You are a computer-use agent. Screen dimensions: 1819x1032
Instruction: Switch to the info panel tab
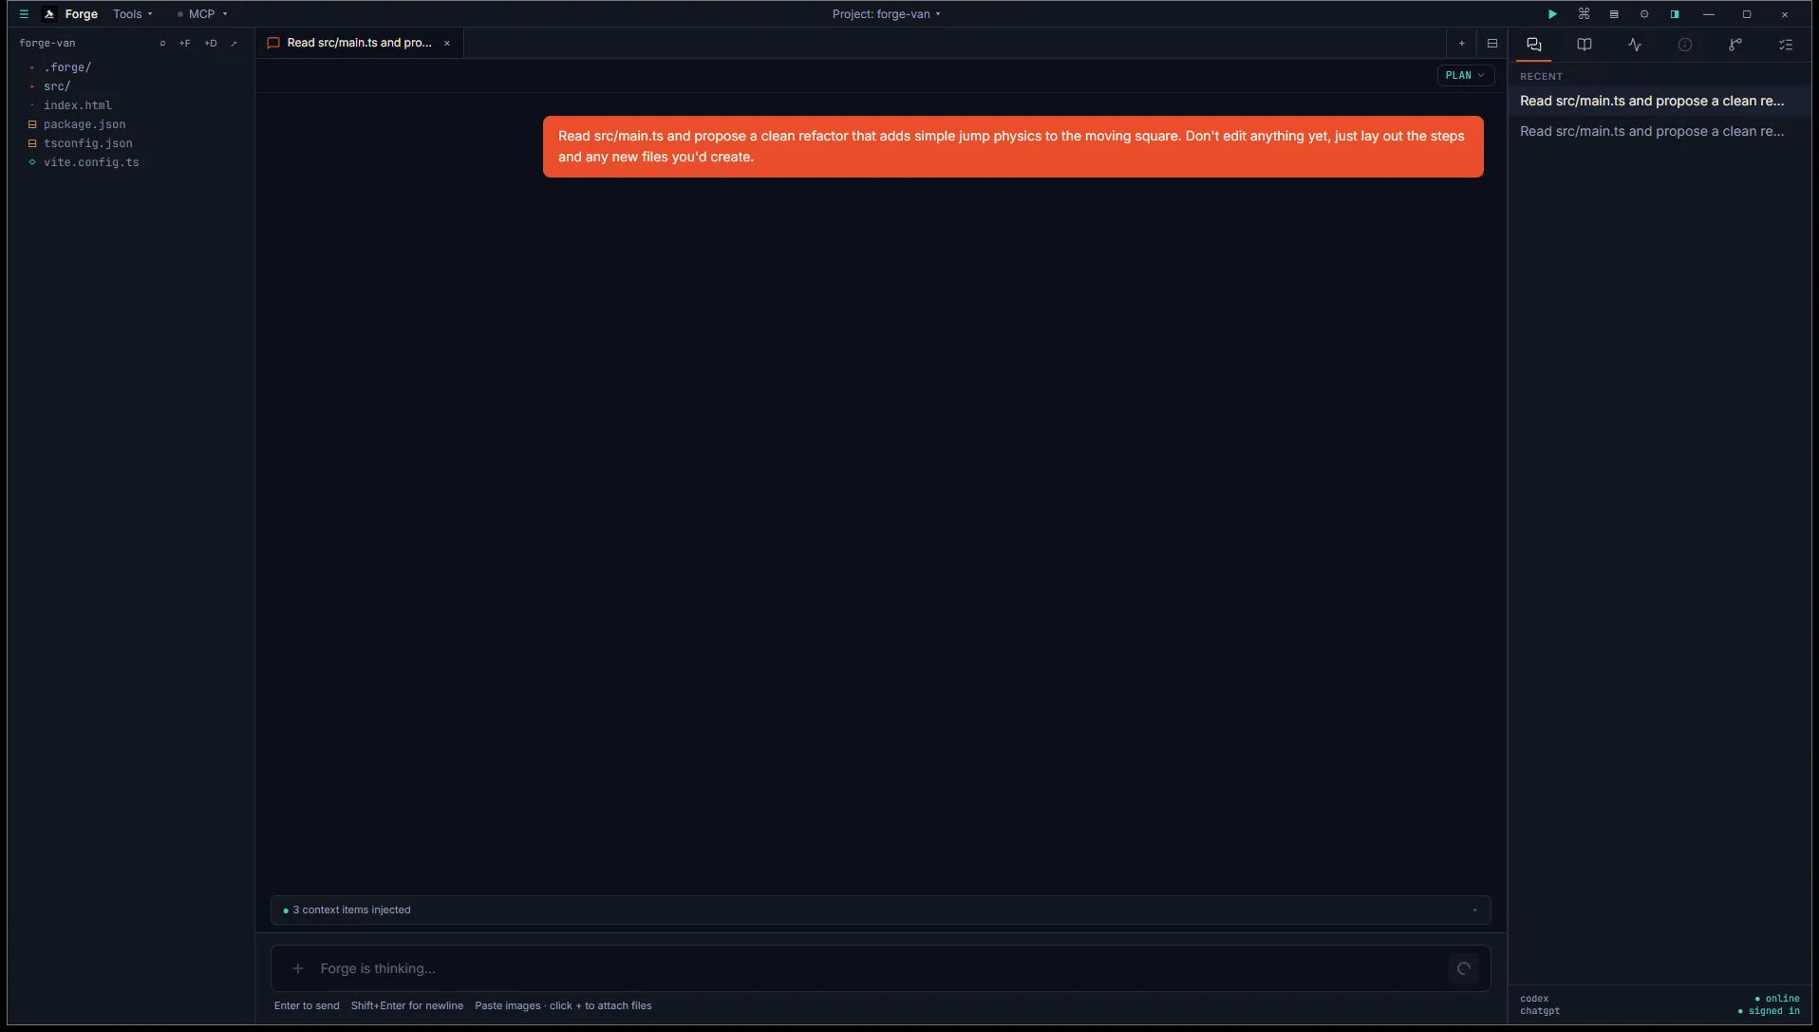1685,45
